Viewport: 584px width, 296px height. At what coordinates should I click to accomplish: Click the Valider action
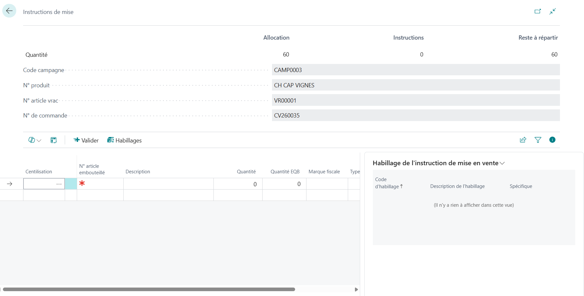coord(86,140)
